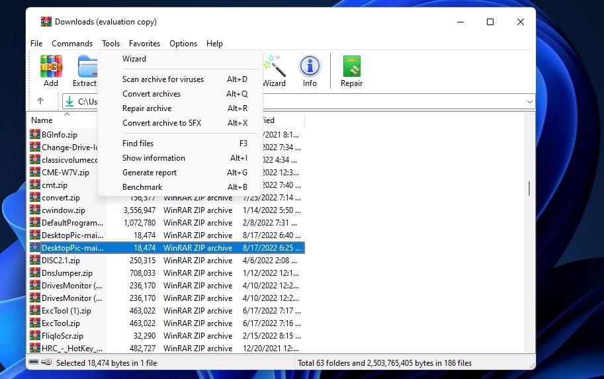This screenshot has width=604, height=379.
Task: Click the 1,072,780 size cell
Action: pyautogui.click(x=140, y=223)
